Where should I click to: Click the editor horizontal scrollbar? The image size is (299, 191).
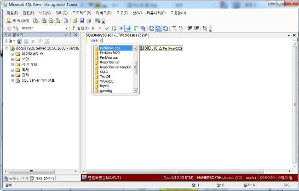[175, 171]
